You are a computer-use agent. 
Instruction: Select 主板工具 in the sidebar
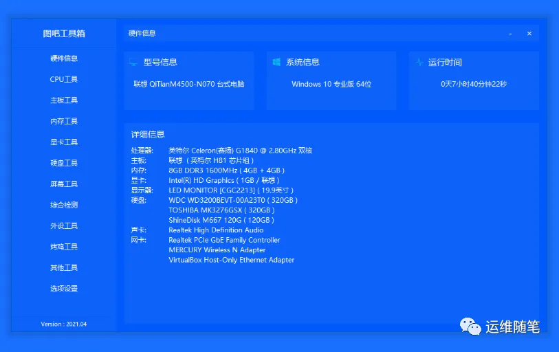(x=64, y=100)
